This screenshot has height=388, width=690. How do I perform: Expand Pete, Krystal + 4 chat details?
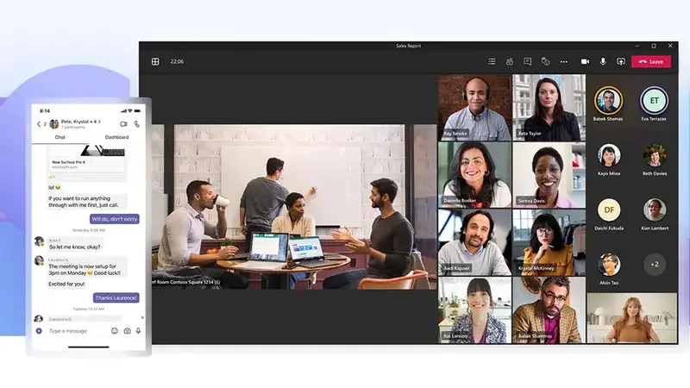click(x=80, y=122)
